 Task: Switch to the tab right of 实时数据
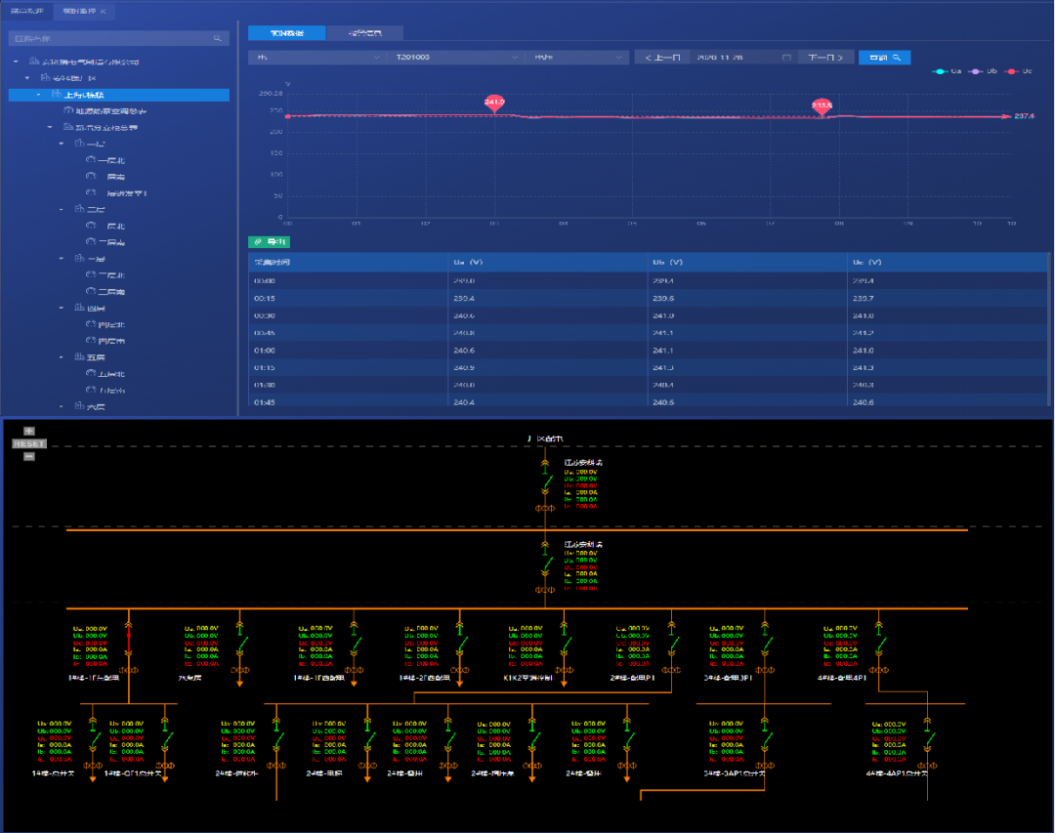point(367,33)
